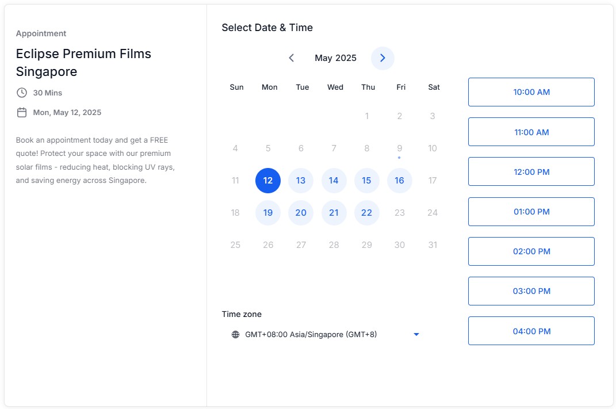Click the 30 Mins duration text
The width and height of the screenshot is (616, 409).
pyautogui.click(x=48, y=93)
